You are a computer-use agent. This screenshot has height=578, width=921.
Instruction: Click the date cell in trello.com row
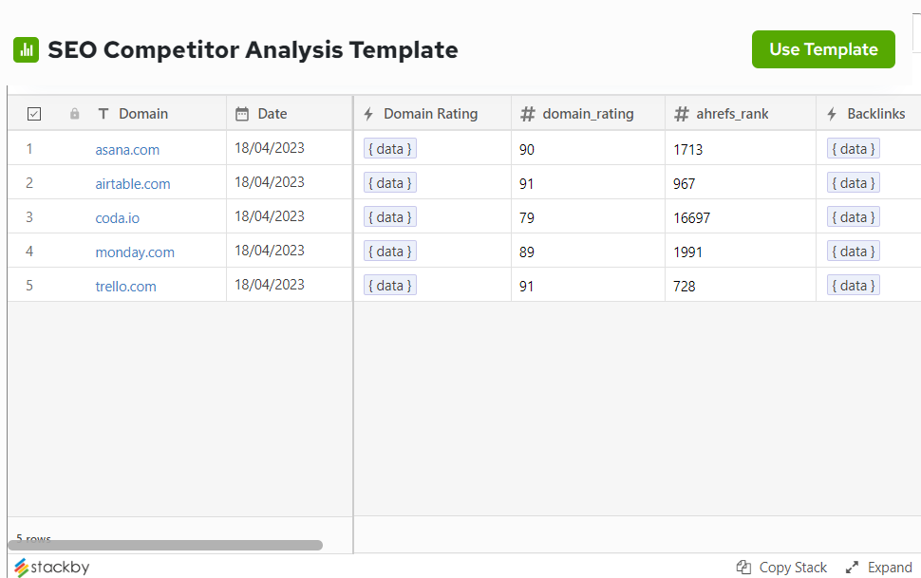pyautogui.click(x=289, y=285)
